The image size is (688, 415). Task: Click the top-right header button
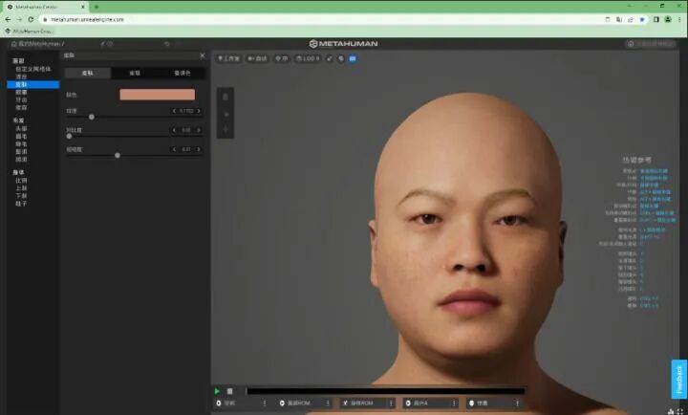[651, 44]
